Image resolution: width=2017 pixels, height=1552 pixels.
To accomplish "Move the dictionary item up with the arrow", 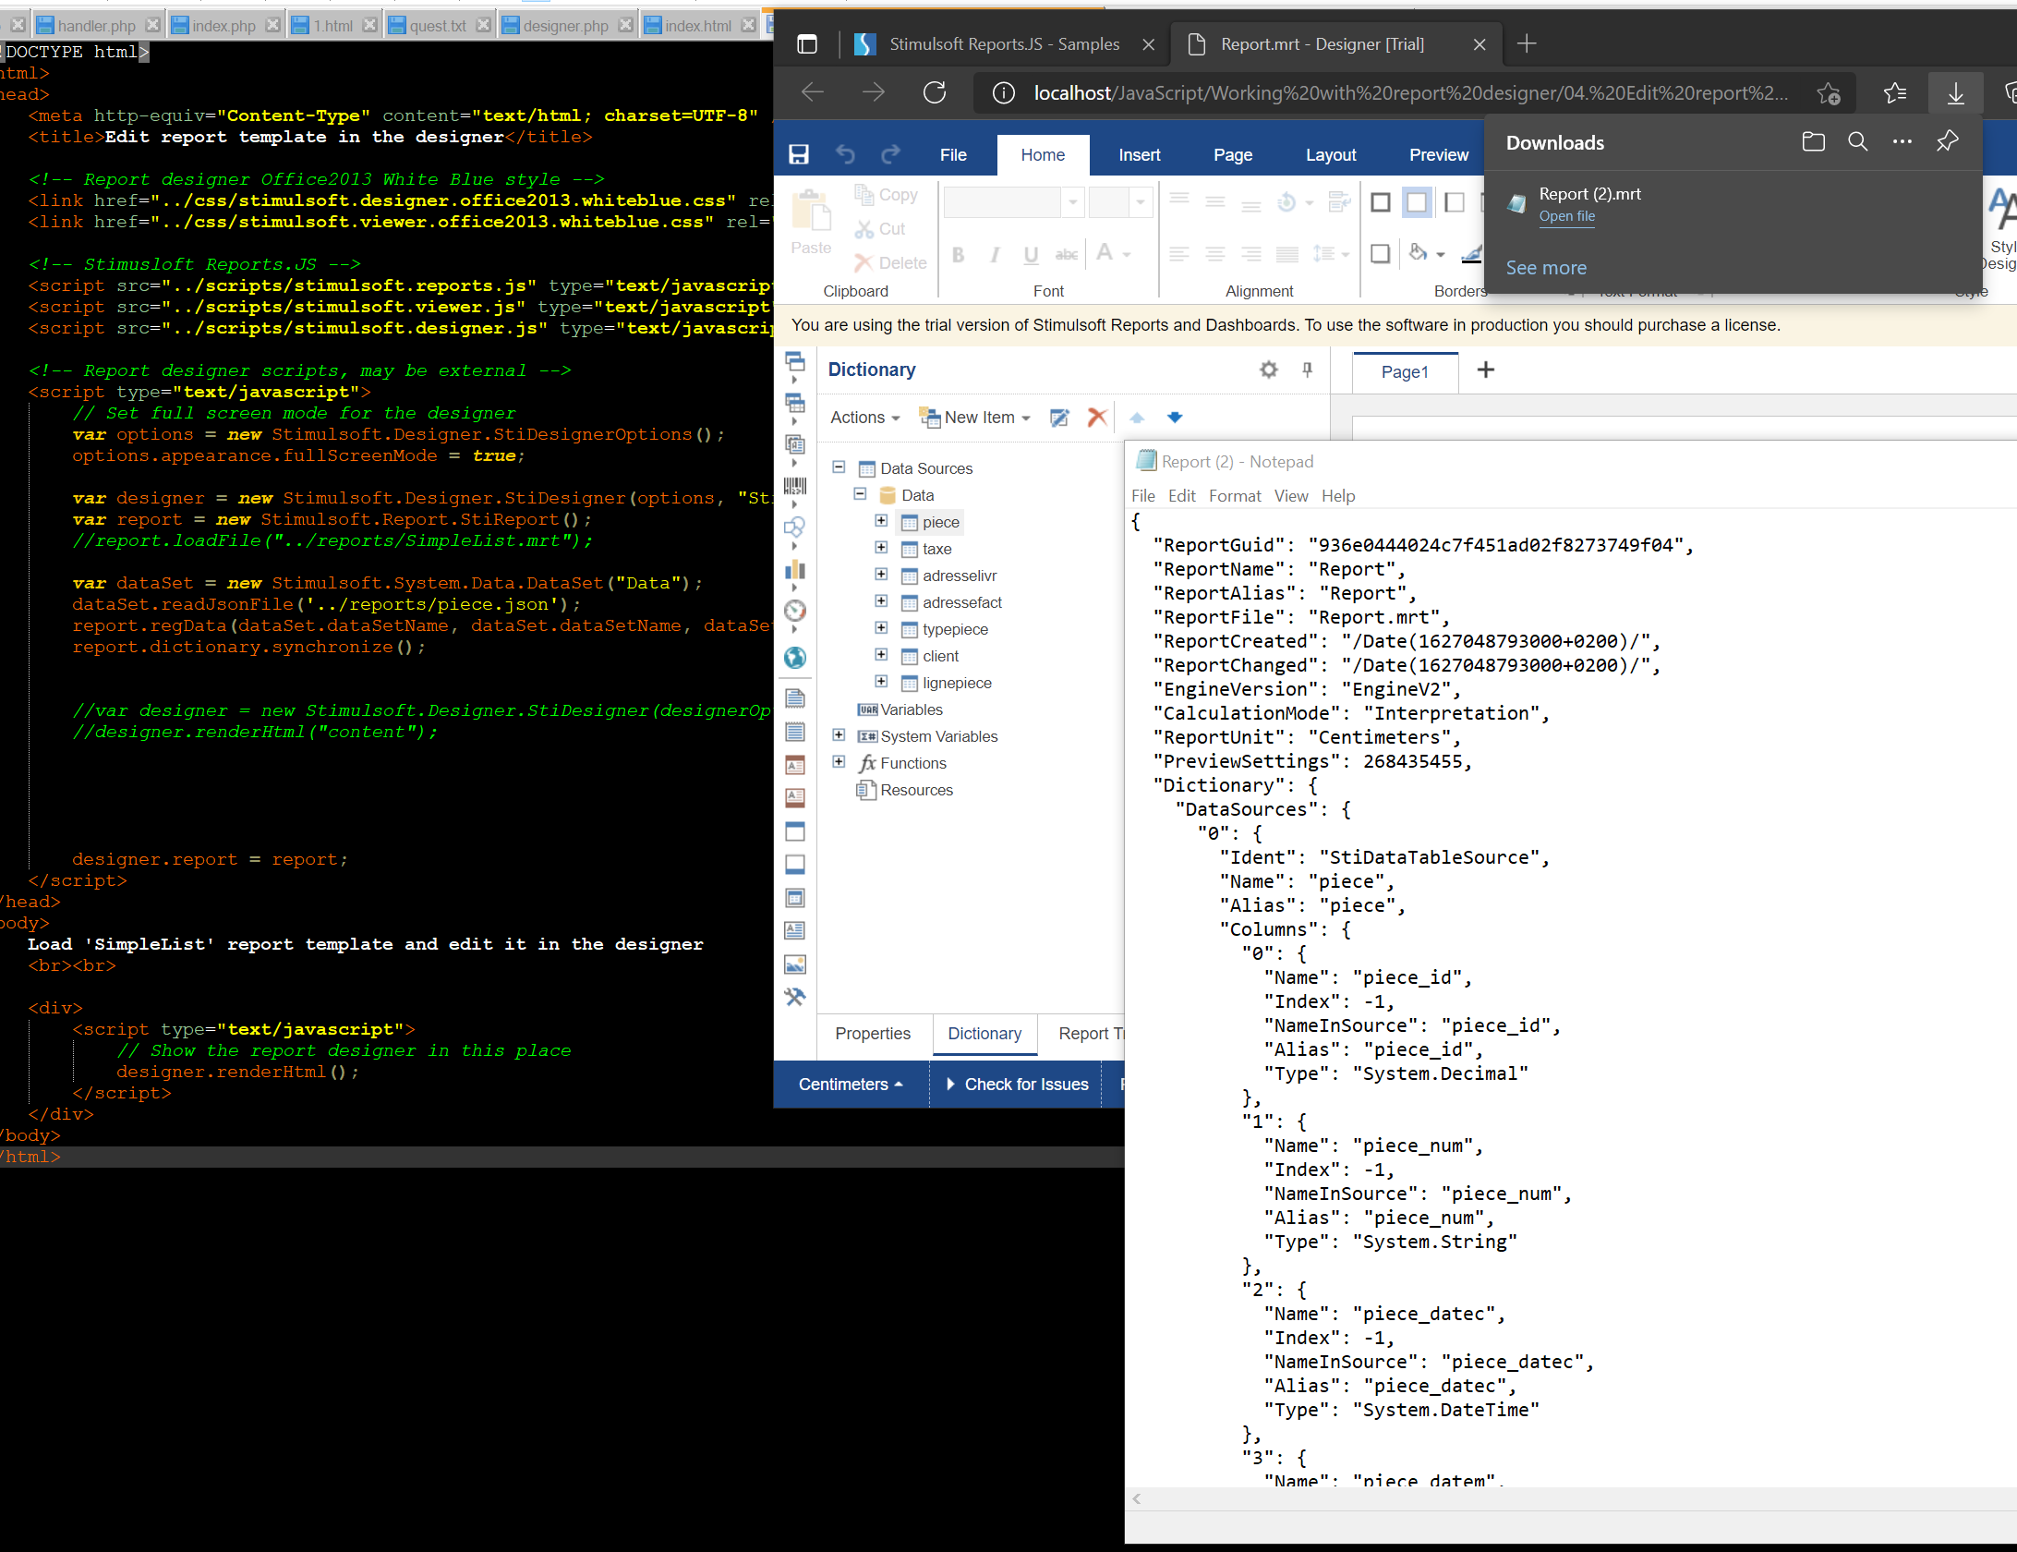I will point(1137,418).
